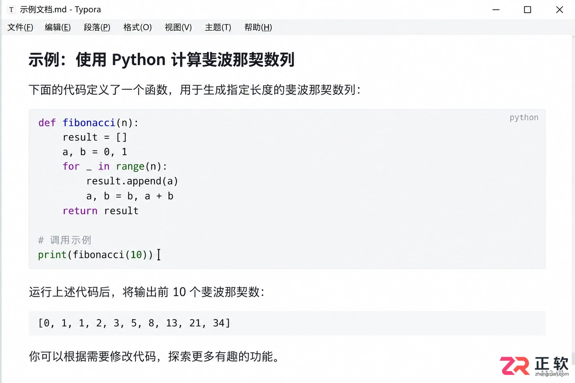Screen dimensions: 575x383
Task: Open the 格式(O) menu
Action: coord(137,27)
